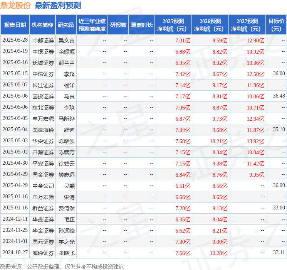Screen dimensions: 287x270
Task: Click 10.28亿 in the 海通证券 row
Action: tap(218, 253)
